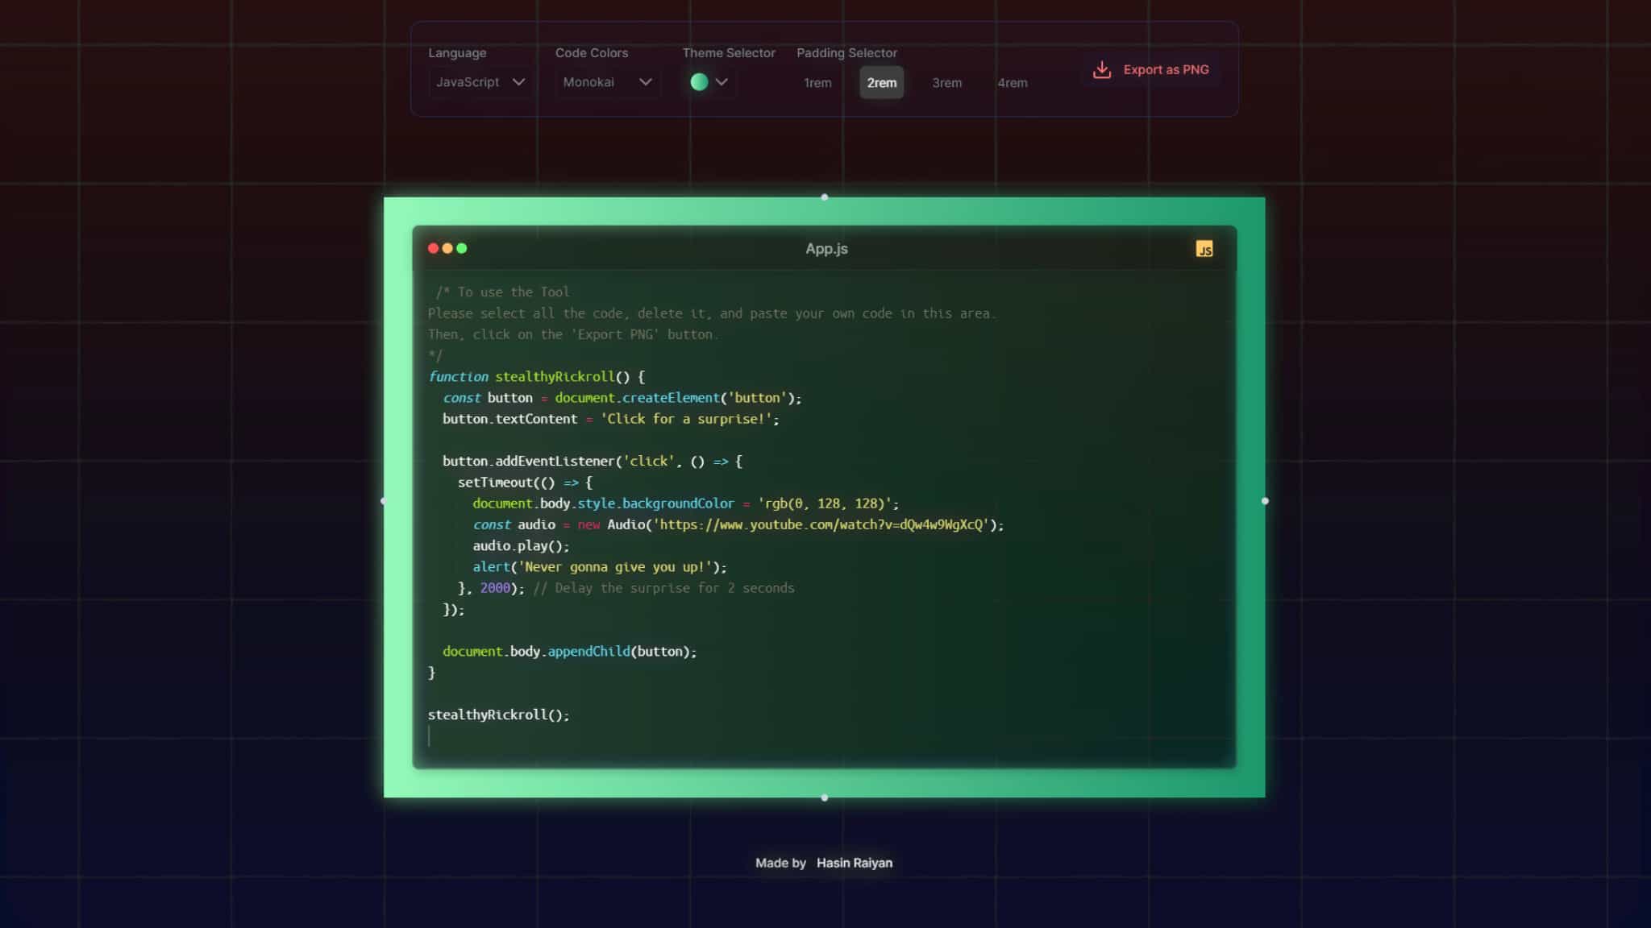Open the JavaScript language dropdown
This screenshot has width=1651, height=928.
(x=480, y=82)
